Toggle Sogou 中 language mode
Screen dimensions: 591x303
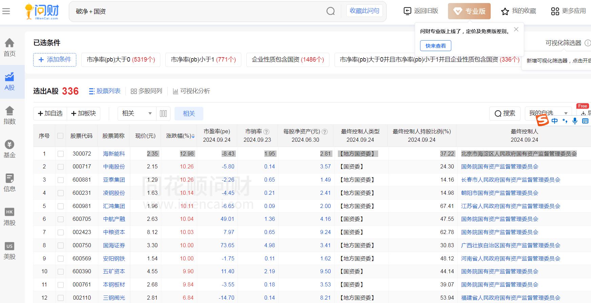pyautogui.click(x=555, y=121)
